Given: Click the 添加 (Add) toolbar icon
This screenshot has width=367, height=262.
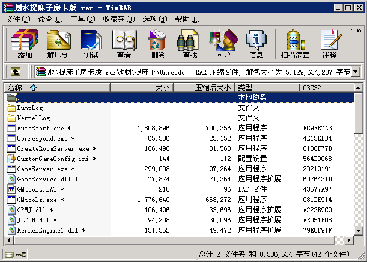Looking at the screenshot, I should (25, 44).
